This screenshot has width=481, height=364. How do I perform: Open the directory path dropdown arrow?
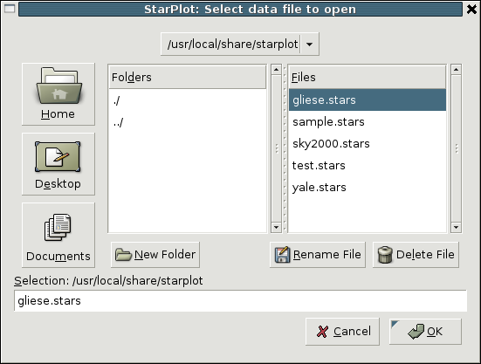pyautogui.click(x=310, y=45)
